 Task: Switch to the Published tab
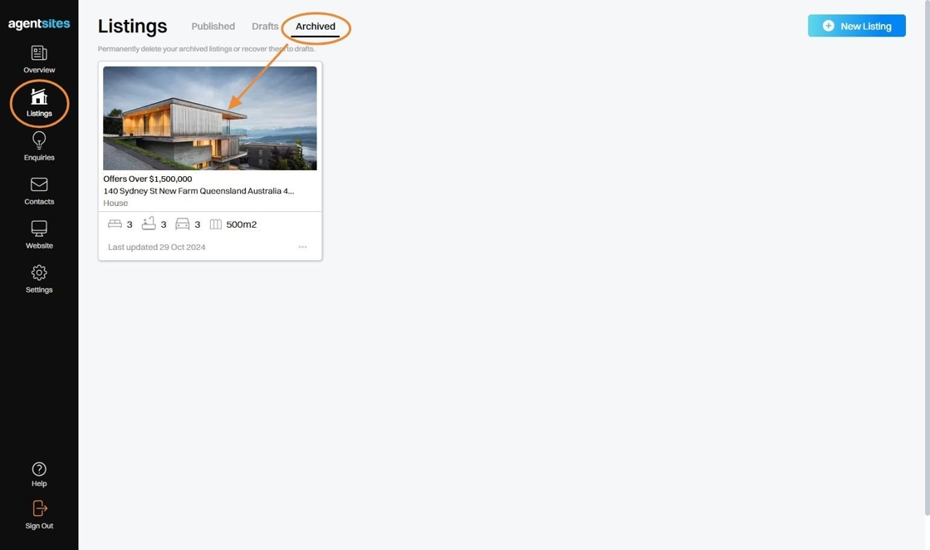[213, 26]
